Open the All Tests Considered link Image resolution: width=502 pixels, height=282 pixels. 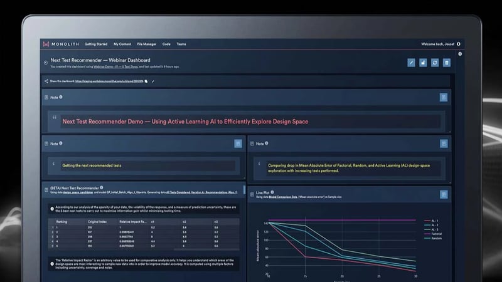click(x=178, y=192)
